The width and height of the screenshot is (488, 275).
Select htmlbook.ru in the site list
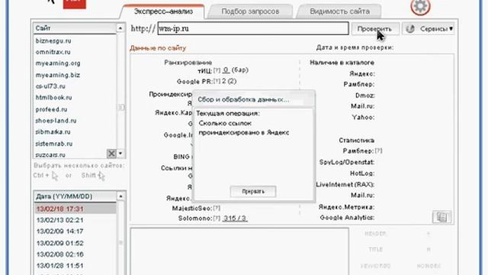tap(53, 98)
